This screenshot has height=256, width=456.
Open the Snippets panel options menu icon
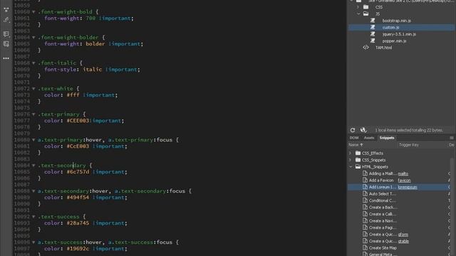click(451, 138)
